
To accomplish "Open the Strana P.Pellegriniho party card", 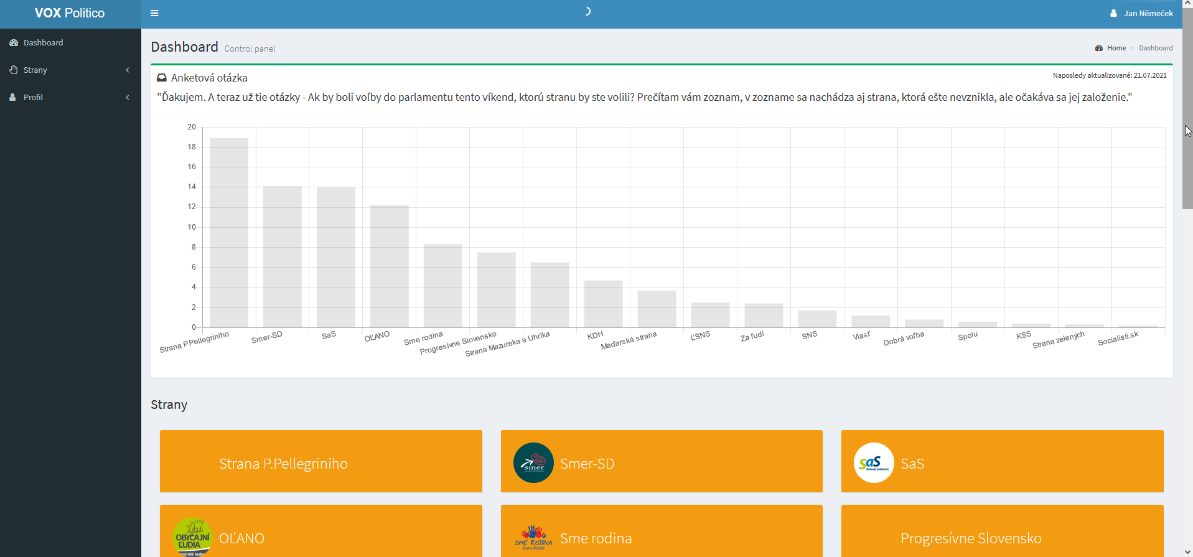I will (320, 462).
